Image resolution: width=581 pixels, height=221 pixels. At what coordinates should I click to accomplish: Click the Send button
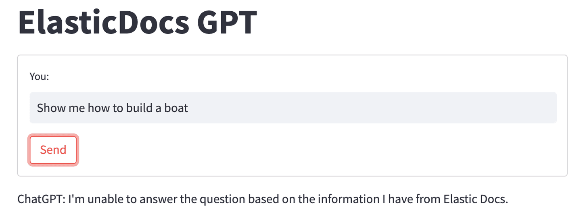pyautogui.click(x=53, y=150)
